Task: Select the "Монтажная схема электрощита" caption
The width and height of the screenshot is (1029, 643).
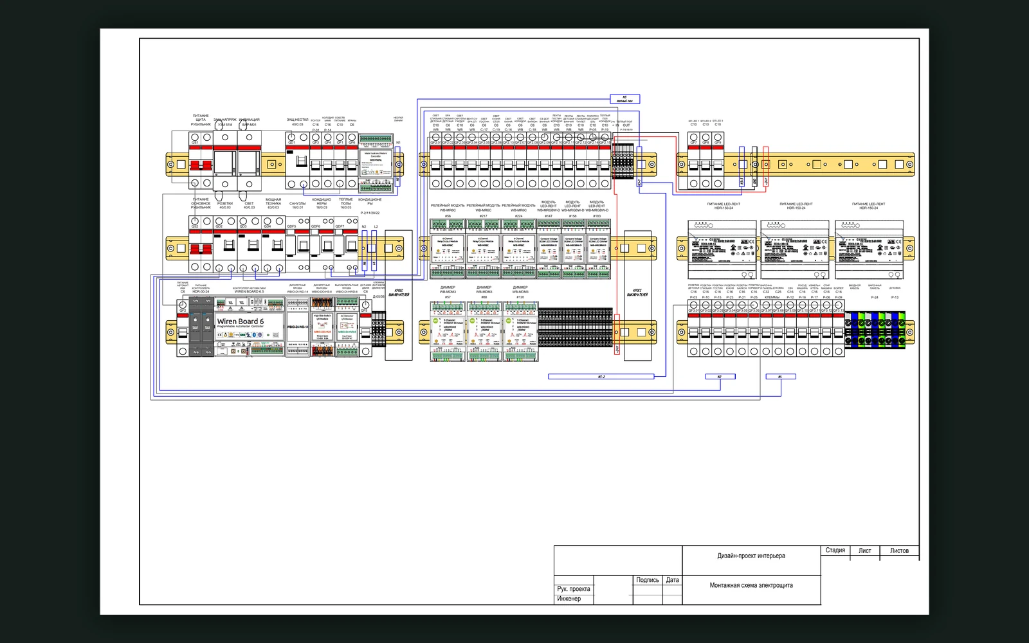Action: tap(751, 586)
